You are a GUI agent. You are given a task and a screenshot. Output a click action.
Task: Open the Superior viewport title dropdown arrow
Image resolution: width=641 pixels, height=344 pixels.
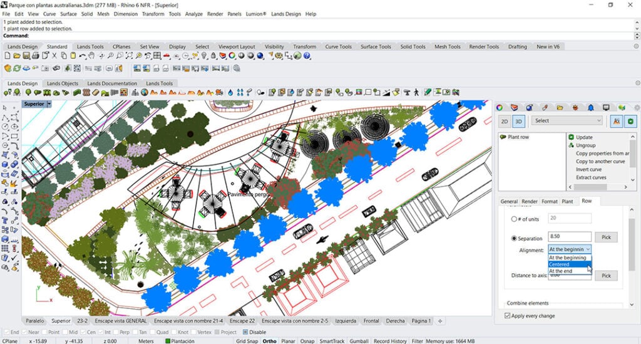pos(49,104)
